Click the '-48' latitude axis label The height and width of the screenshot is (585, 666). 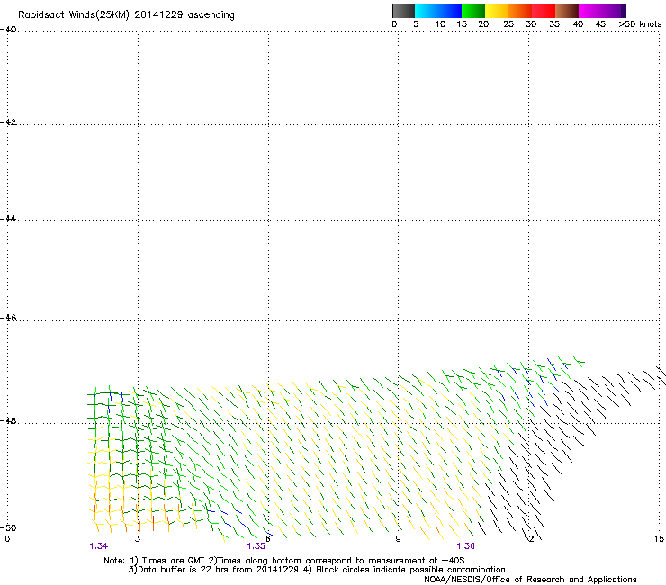[8, 420]
